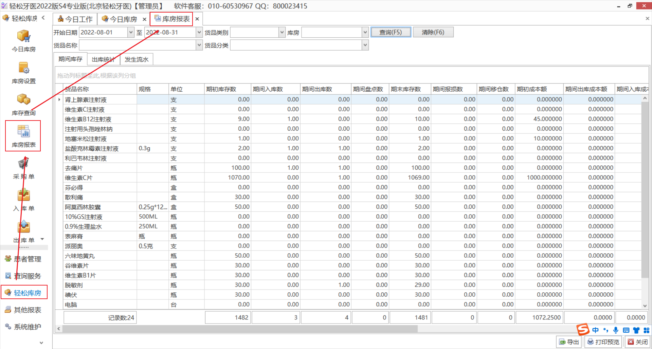This screenshot has height=349, width=652.
Task: Click the Sogou microphone voice input icon
Action: 616,330
